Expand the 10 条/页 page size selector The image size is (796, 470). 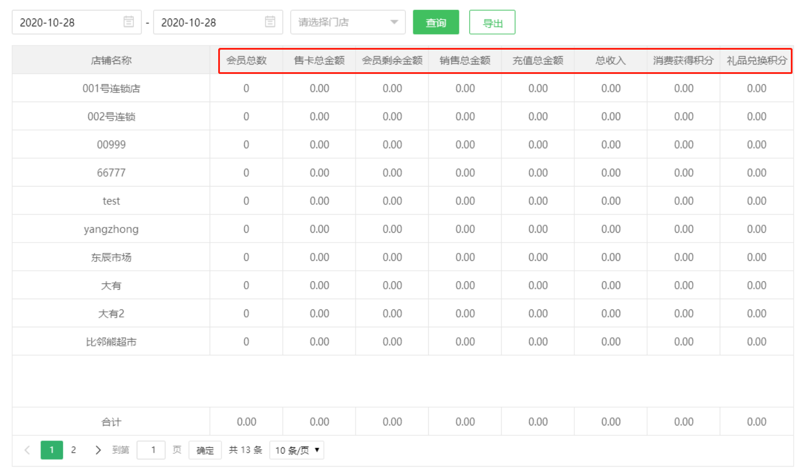pyautogui.click(x=297, y=450)
